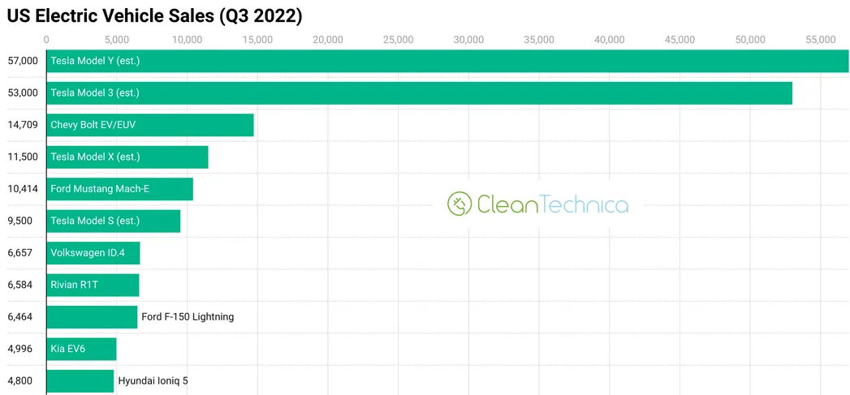This screenshot has height=395, width=850.
Task: Click the 20,000 axis tick label
Action: (328, 40)
